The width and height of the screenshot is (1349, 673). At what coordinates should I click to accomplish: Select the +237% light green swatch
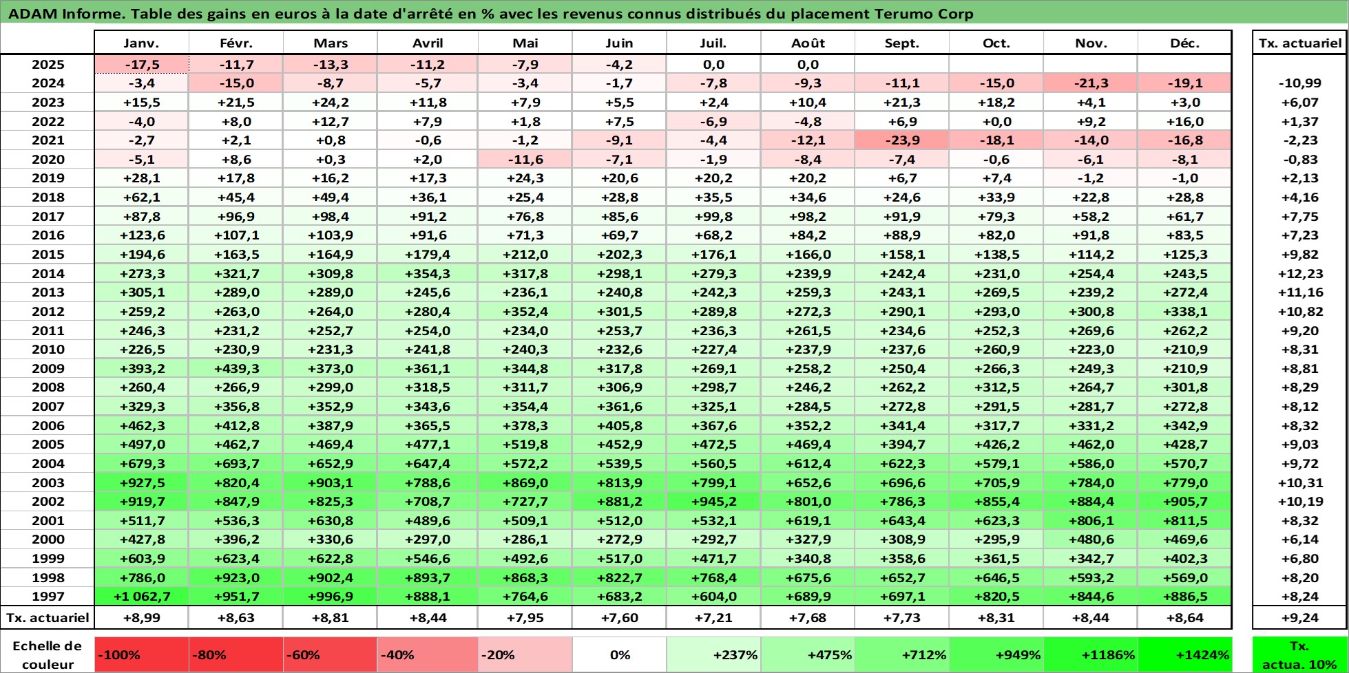(713, 654)
